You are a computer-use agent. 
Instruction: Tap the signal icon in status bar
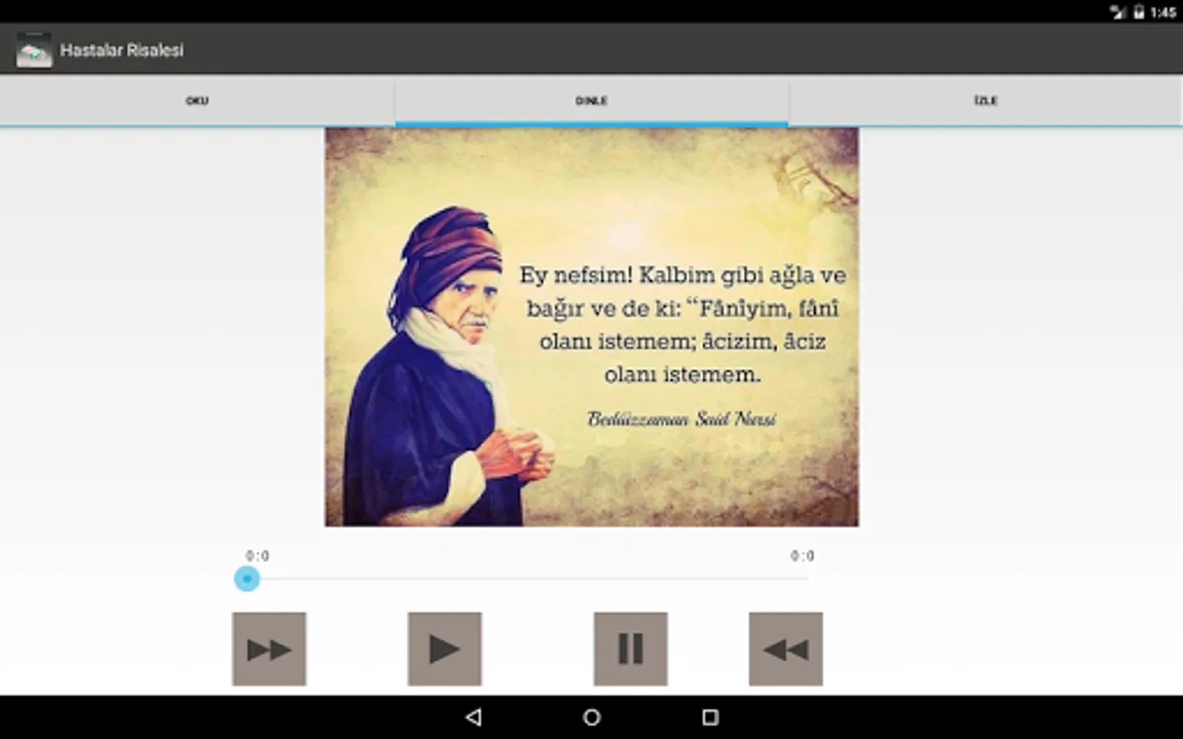[1118, 11]
